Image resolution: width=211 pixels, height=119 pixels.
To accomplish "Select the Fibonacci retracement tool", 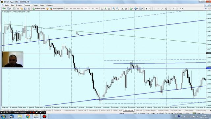I will [x=169, y=9].
